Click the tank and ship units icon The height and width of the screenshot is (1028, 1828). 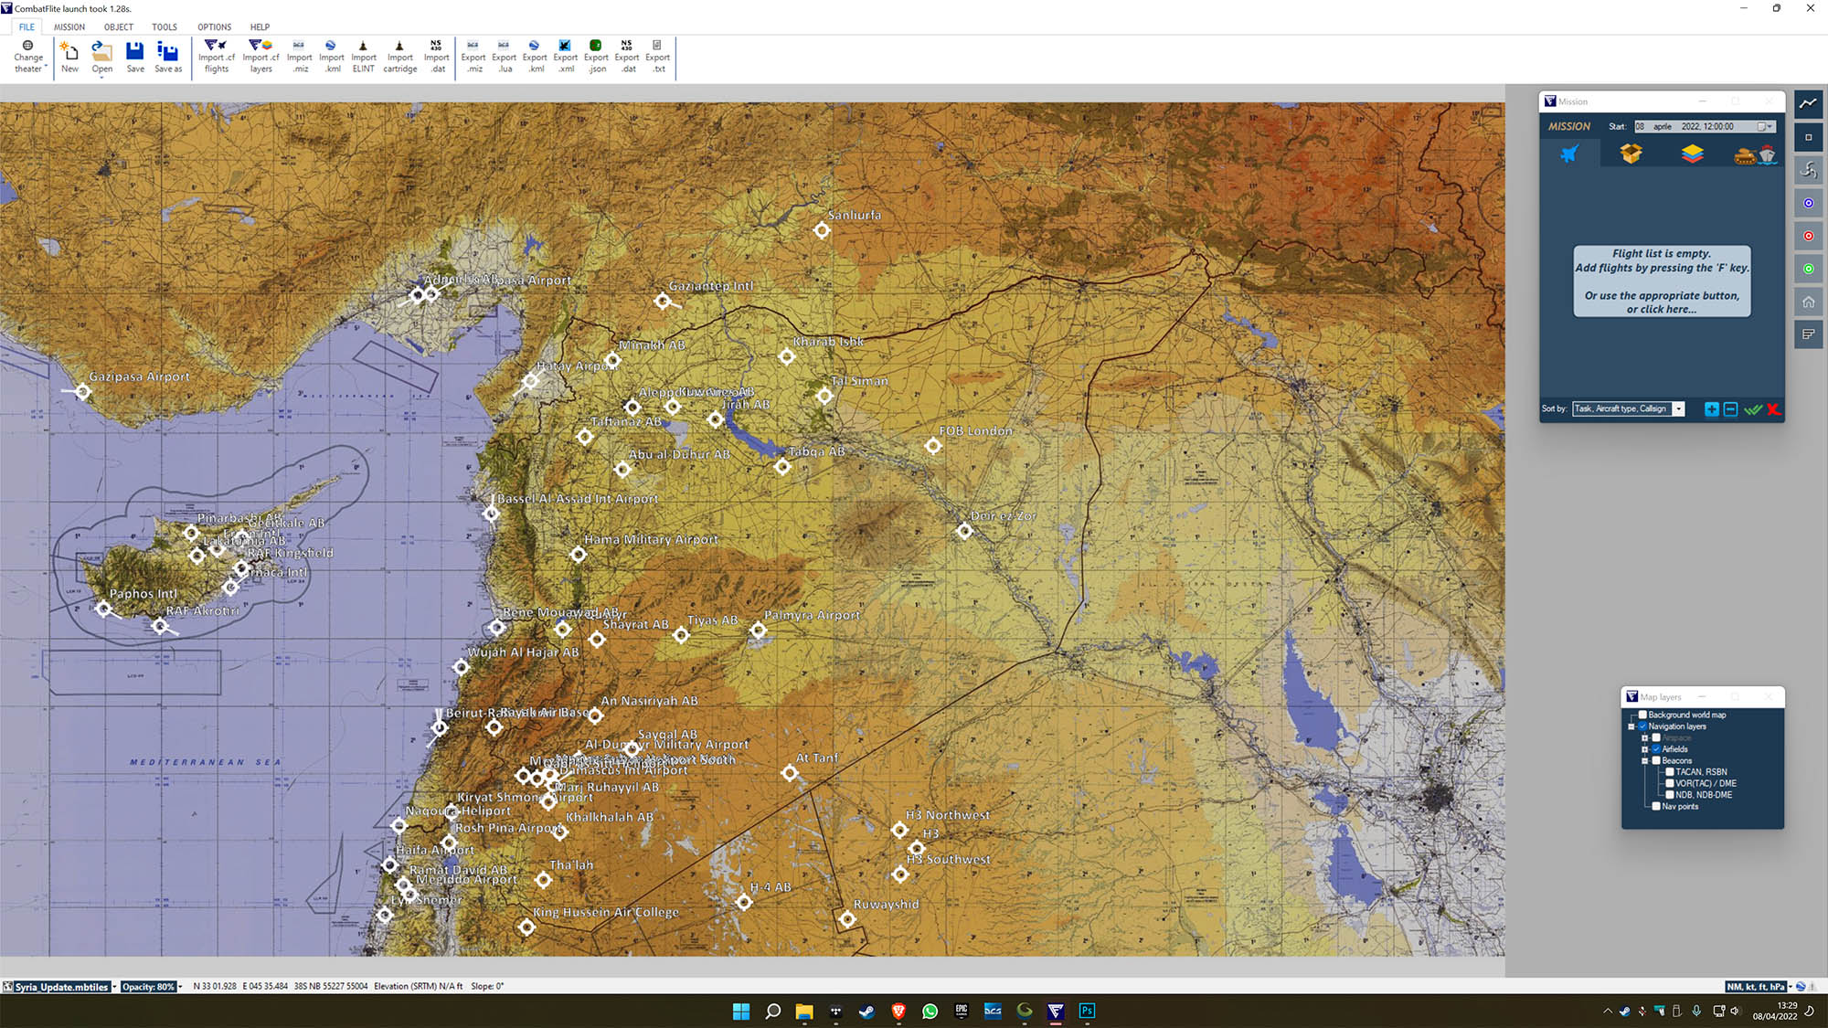click(x=1754, y=154)
